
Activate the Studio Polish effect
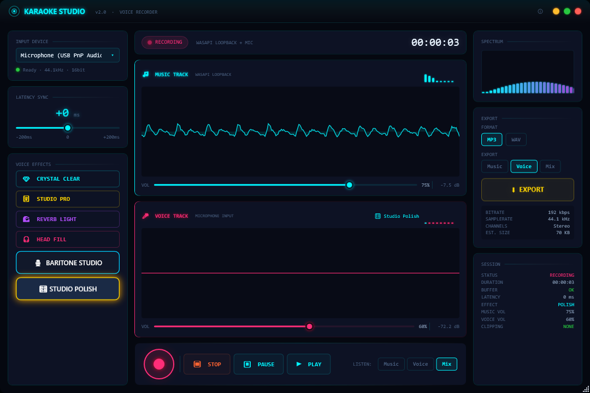pos(68,289)
